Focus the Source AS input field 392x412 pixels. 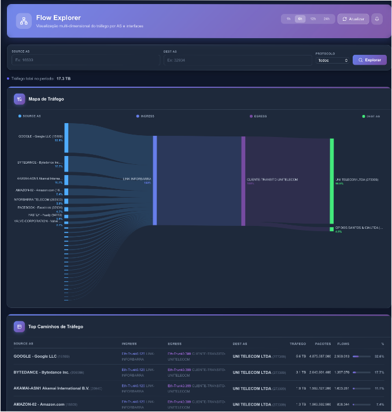(x=86, y=60)
